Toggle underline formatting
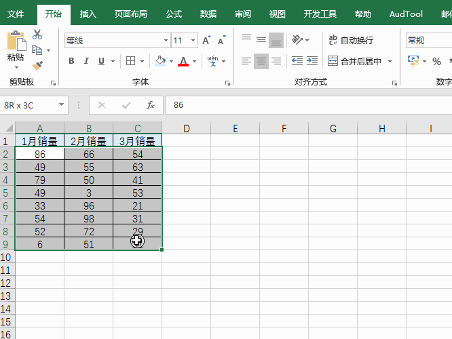 click(x=101, y=61)
